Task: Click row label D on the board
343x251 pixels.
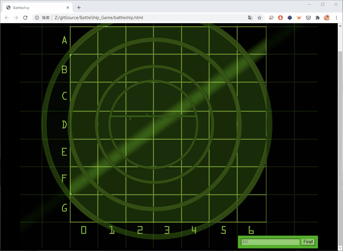Action: pyautogui.click(x=64, y=124)
